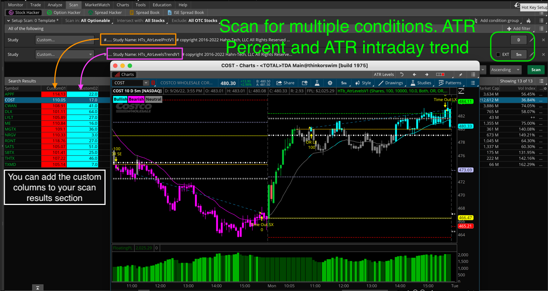548x291 pixels.
Task: Toggle the EXT extended hours checkbox
Action: click(498, 55)
